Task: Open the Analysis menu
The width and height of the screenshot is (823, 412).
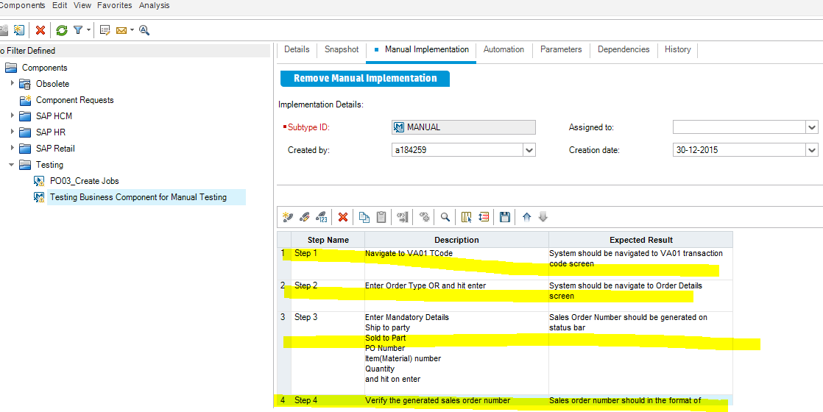Action: pyautogui.click(x=155, y=5)
